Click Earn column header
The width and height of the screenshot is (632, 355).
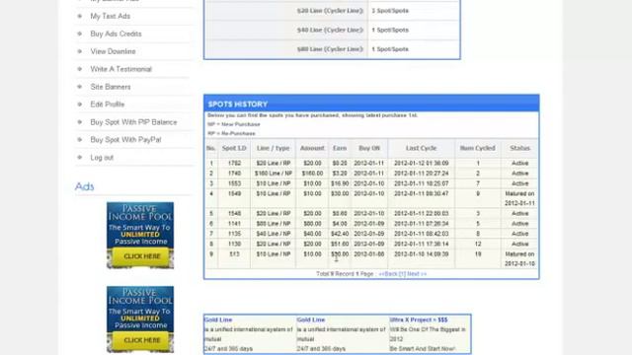pyautogui.click(x=340, y=148)
